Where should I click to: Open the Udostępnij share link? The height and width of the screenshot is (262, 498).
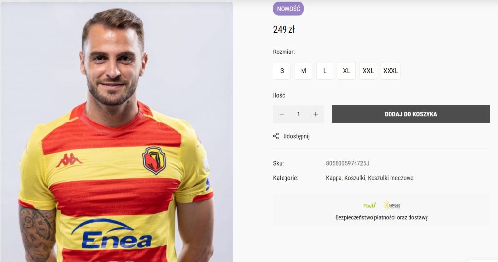click(x=296, y=136)
